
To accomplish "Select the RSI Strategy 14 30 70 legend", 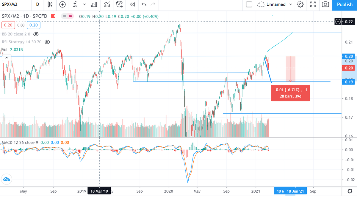I will [22, 42].
